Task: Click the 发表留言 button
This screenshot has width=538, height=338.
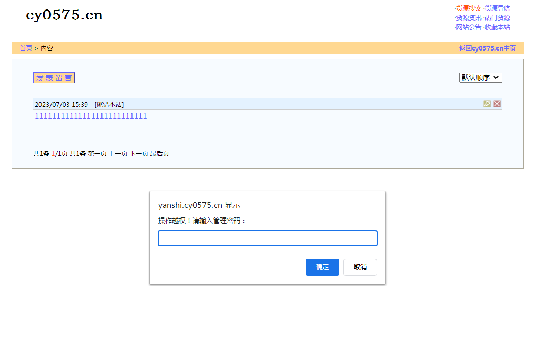Action: pyautogui.click(x=54, y=78)
